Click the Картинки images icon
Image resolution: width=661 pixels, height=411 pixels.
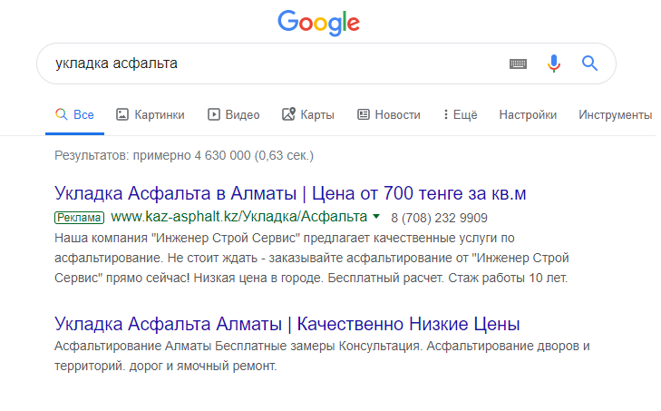point(123,114)
